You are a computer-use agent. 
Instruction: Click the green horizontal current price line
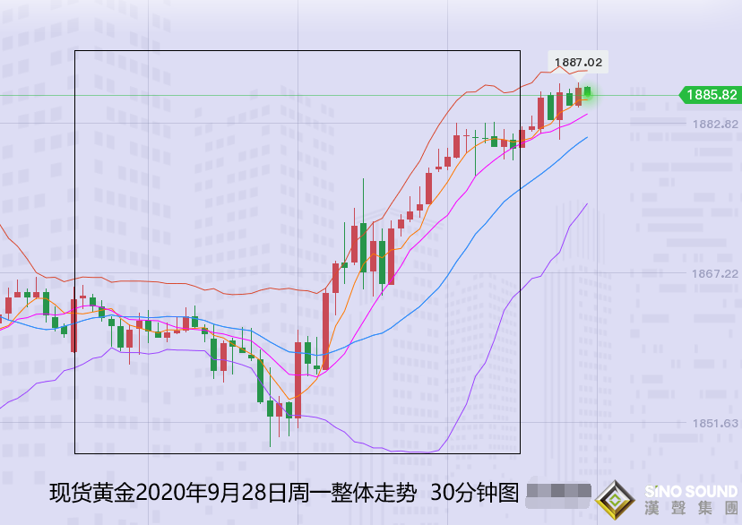269,94
